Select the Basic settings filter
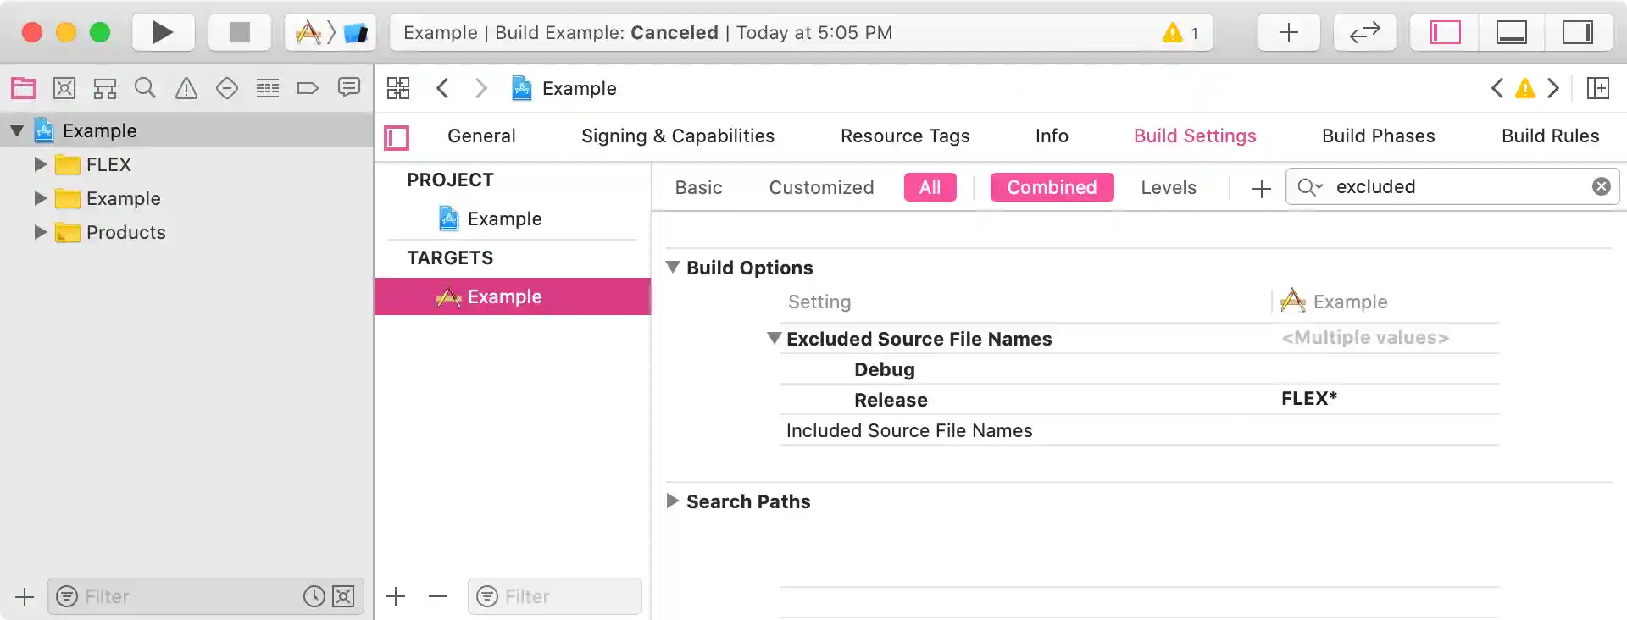The image size is (1627, 620). [698, 187]
